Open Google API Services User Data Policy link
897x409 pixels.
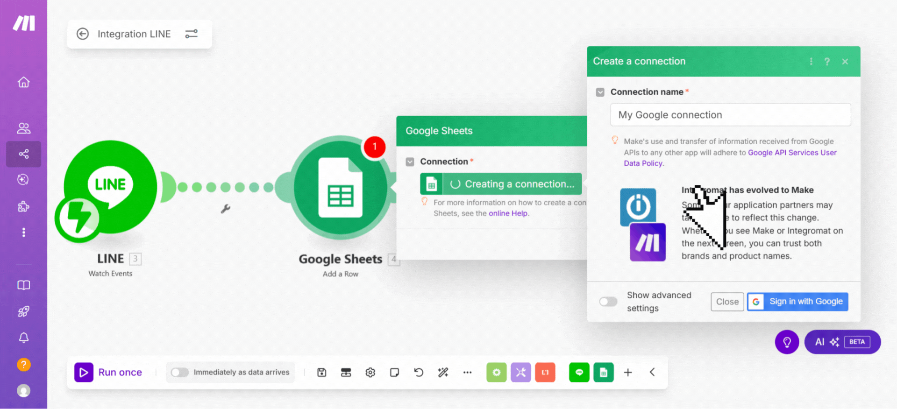click(x=730, y=158)
